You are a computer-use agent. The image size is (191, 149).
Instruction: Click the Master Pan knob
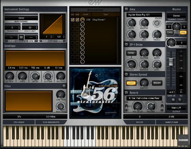click(x=171, y=43)
